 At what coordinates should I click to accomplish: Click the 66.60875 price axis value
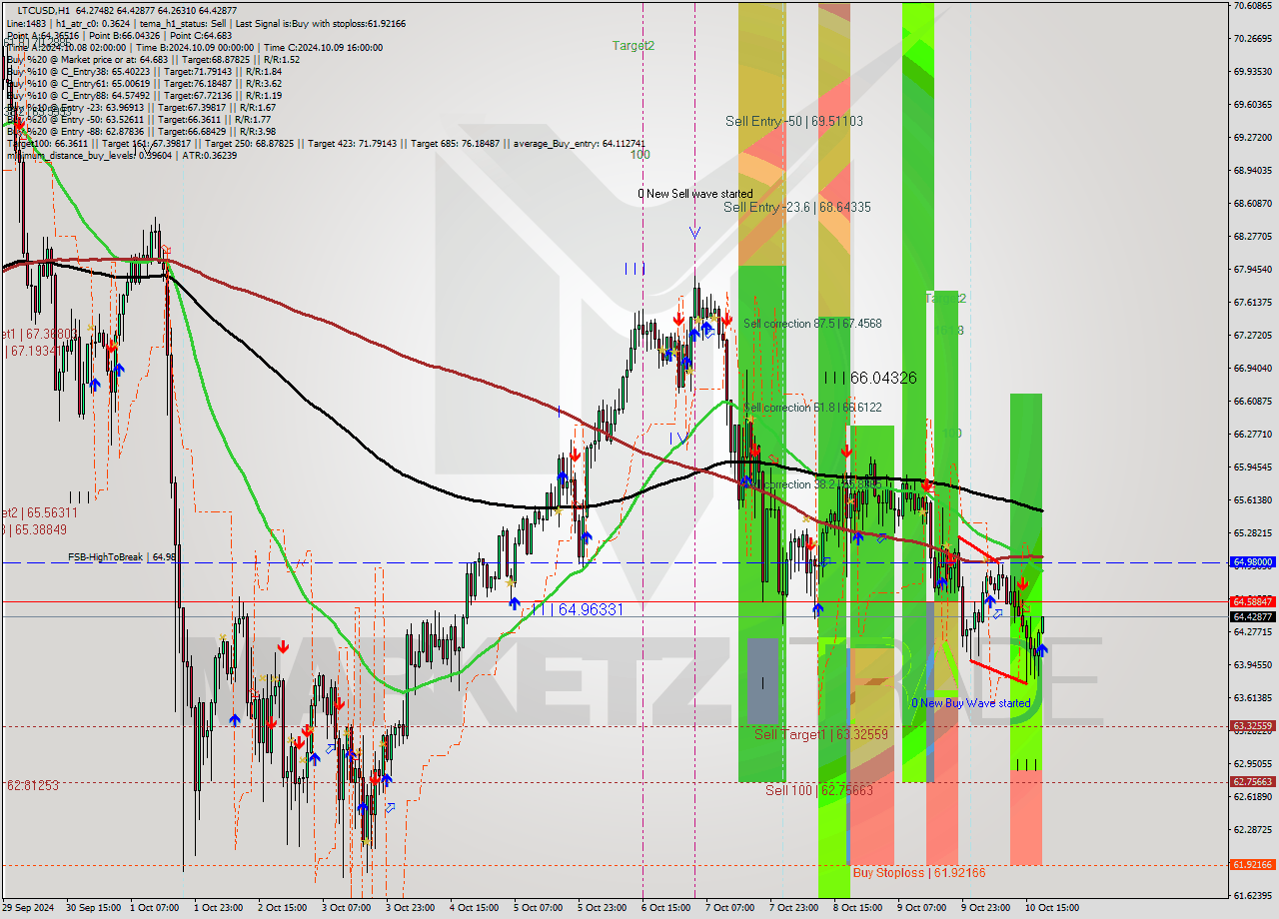[1253, 402]
